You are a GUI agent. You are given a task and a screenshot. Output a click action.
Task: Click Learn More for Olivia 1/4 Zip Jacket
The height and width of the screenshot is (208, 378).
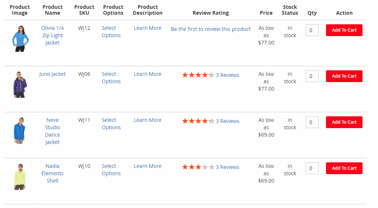click(x=148, y=28)
